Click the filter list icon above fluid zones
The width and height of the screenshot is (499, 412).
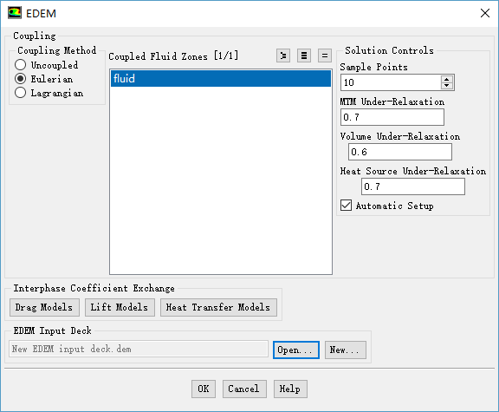point(283,56)
